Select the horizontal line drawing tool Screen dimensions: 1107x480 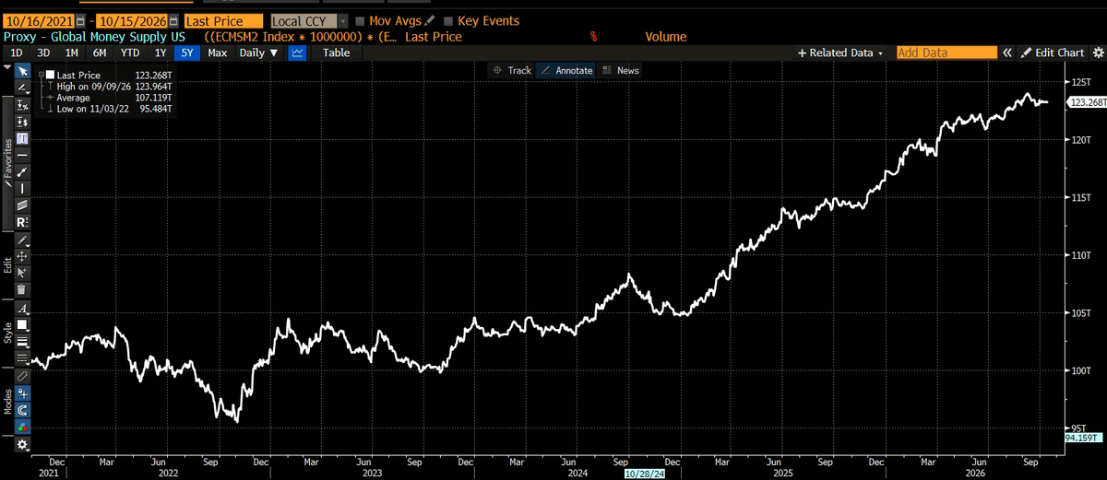click(23, 155)
